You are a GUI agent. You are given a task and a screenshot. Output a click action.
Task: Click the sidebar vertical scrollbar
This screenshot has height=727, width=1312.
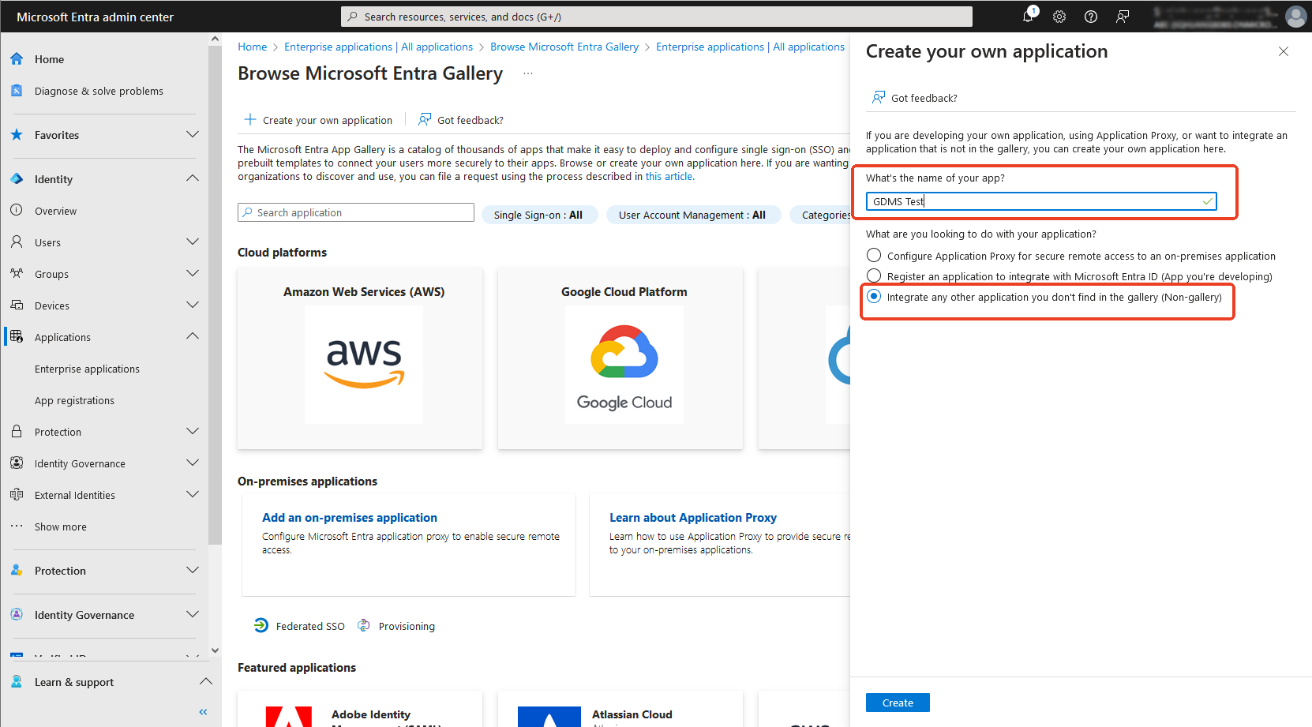click(215, 296)
